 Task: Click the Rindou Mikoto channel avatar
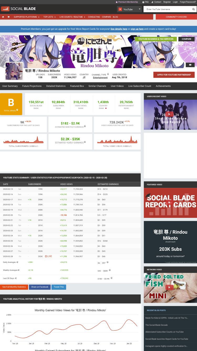(14, 71)
